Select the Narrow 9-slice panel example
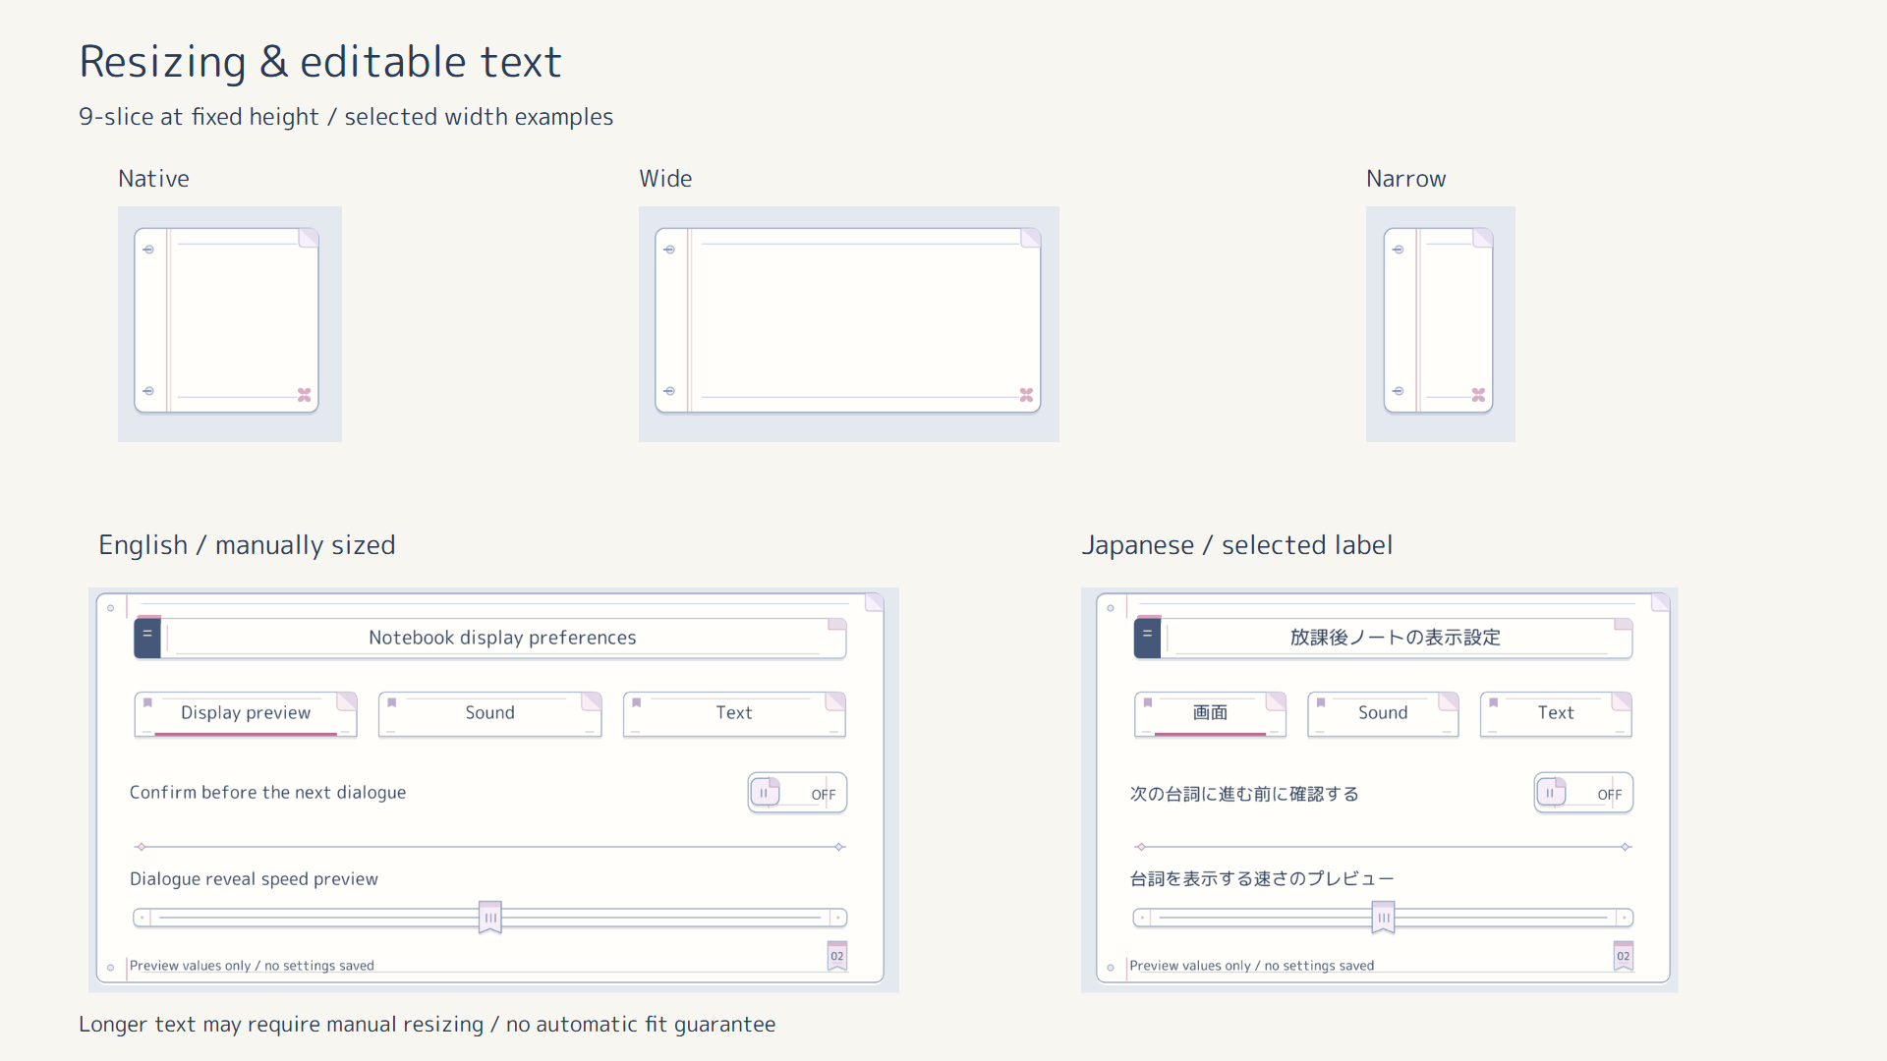Image resolution: width=1887 pixels, height=1061 pixels. pos(1439,320)
